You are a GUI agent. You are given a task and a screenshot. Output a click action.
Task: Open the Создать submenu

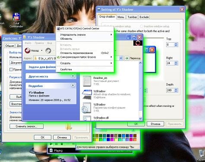(x=85, y=63)
